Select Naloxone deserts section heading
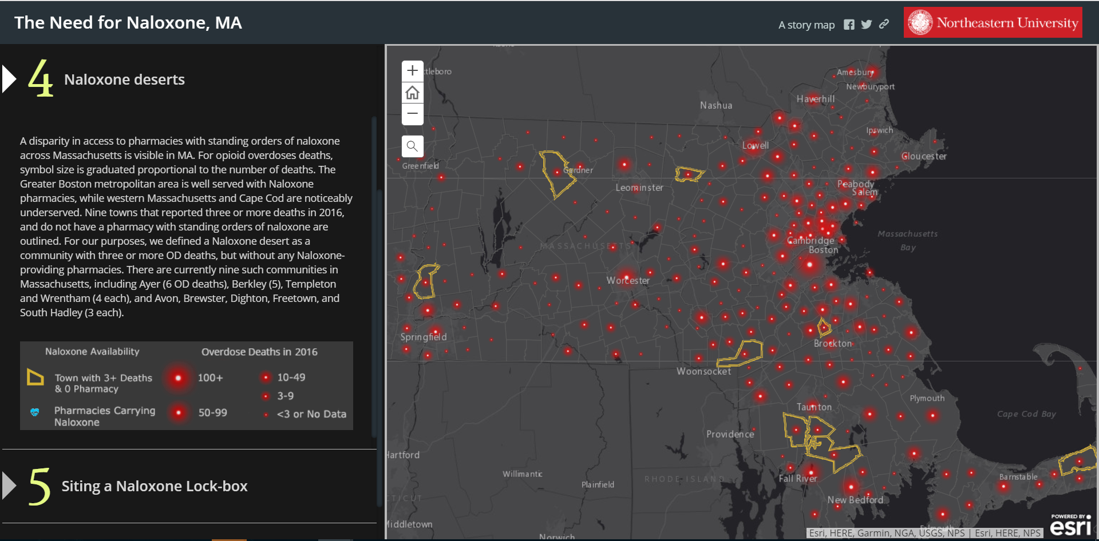Viewport: 1099px width, 541px height. pos(124,79)
